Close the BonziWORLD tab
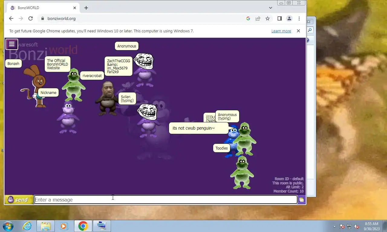 (75, 8)
